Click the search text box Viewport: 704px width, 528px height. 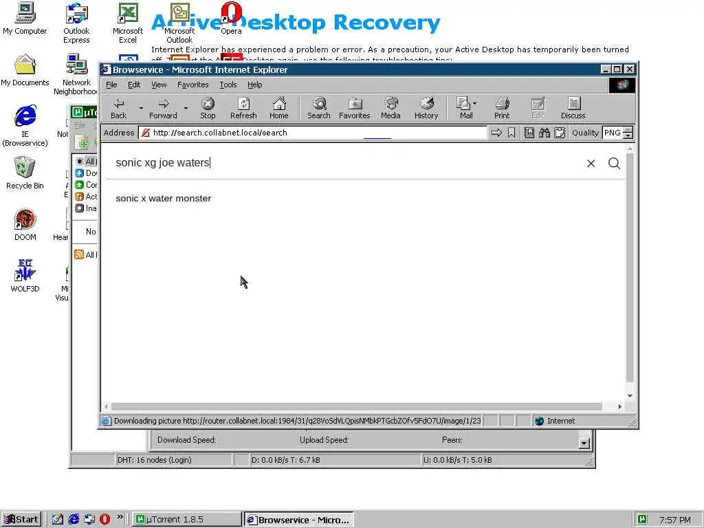pyautogui.click(x=346, y=162)
